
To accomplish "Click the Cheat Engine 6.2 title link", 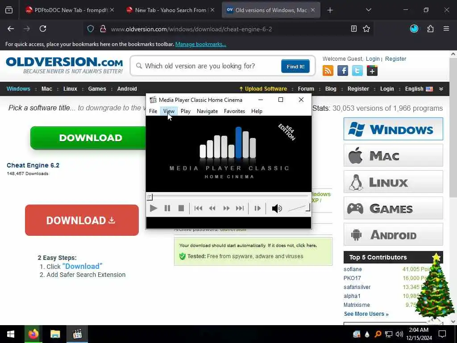I will tap(33, 165).
